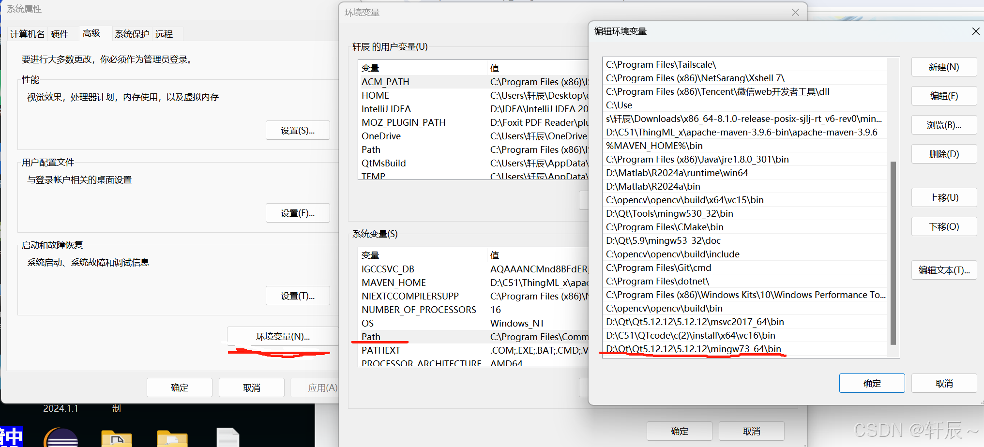984x447 pixels.
Task: Select D:\Qt\Tools\mingw530_32\bin entry
Action: pyautogui.click(x=745, y=213)
